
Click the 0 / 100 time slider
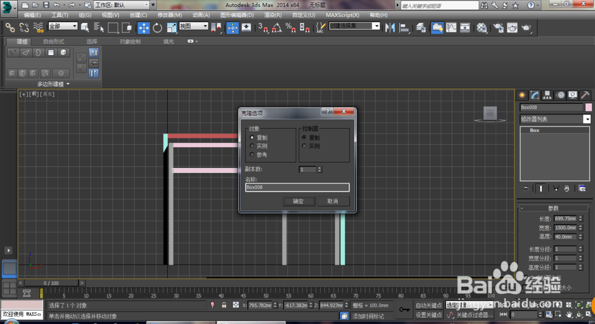(51, 283)
